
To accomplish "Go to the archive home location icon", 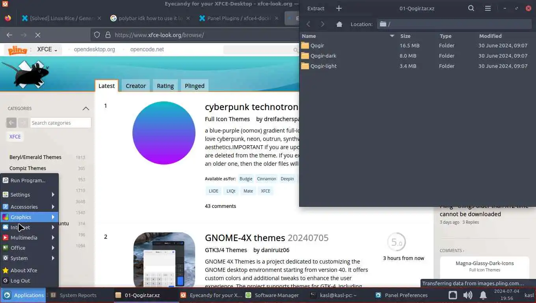I will pyautogui.click(x=339, y=24).
